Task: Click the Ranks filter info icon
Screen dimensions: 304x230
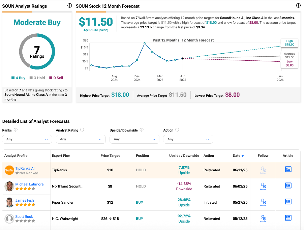Action: [x=16, y=130]
